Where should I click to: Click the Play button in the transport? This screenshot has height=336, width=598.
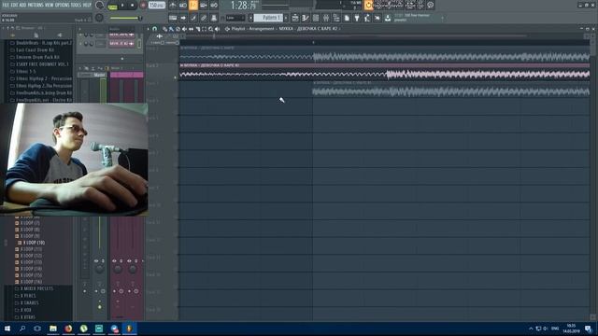(122, 6)
